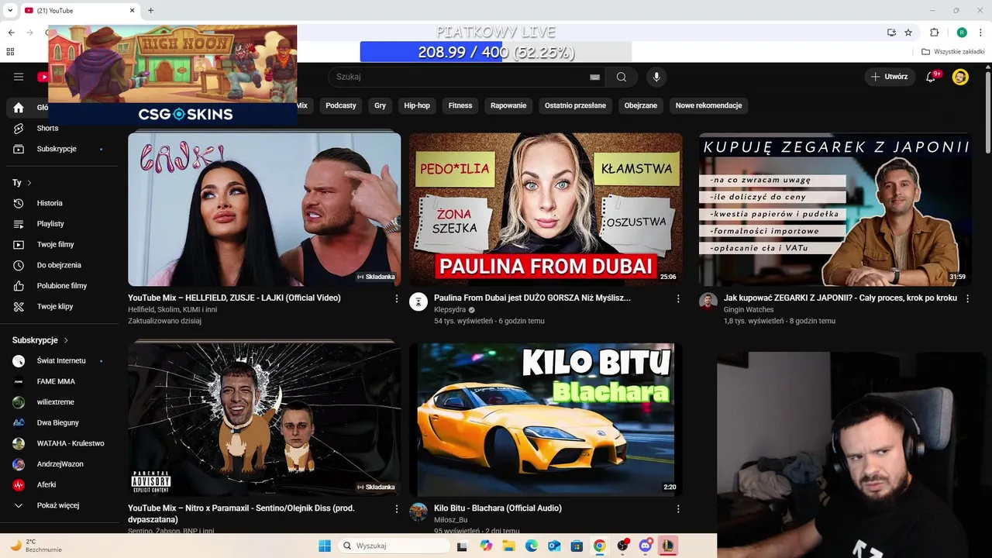This screenshot has width=992, height=558.
Task: Select the Hip-hop filter chip
Action: click(417, 105)
